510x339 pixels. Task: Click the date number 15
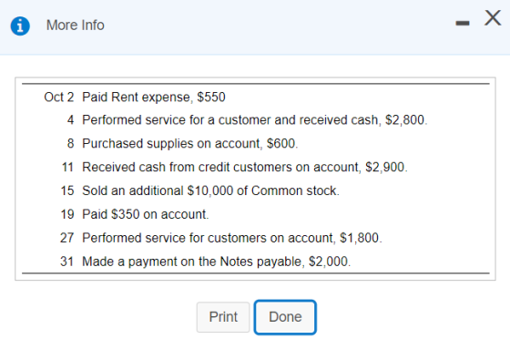click(67, 190)
